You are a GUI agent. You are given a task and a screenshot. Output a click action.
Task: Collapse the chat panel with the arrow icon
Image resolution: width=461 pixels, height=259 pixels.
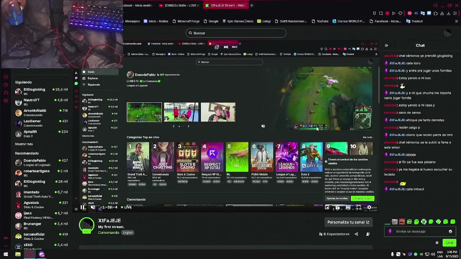386,46
